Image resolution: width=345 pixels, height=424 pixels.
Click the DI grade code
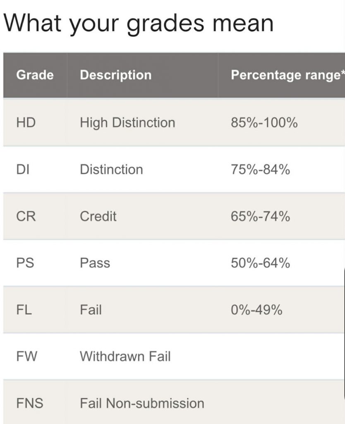(x=22, y=169)
